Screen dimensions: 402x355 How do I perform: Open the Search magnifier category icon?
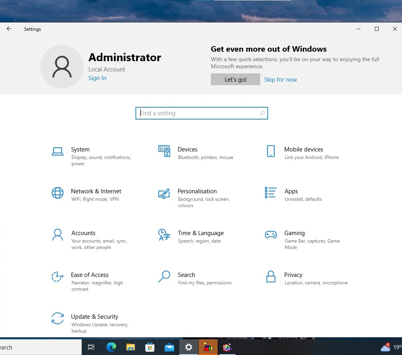(x=164, y=277)
